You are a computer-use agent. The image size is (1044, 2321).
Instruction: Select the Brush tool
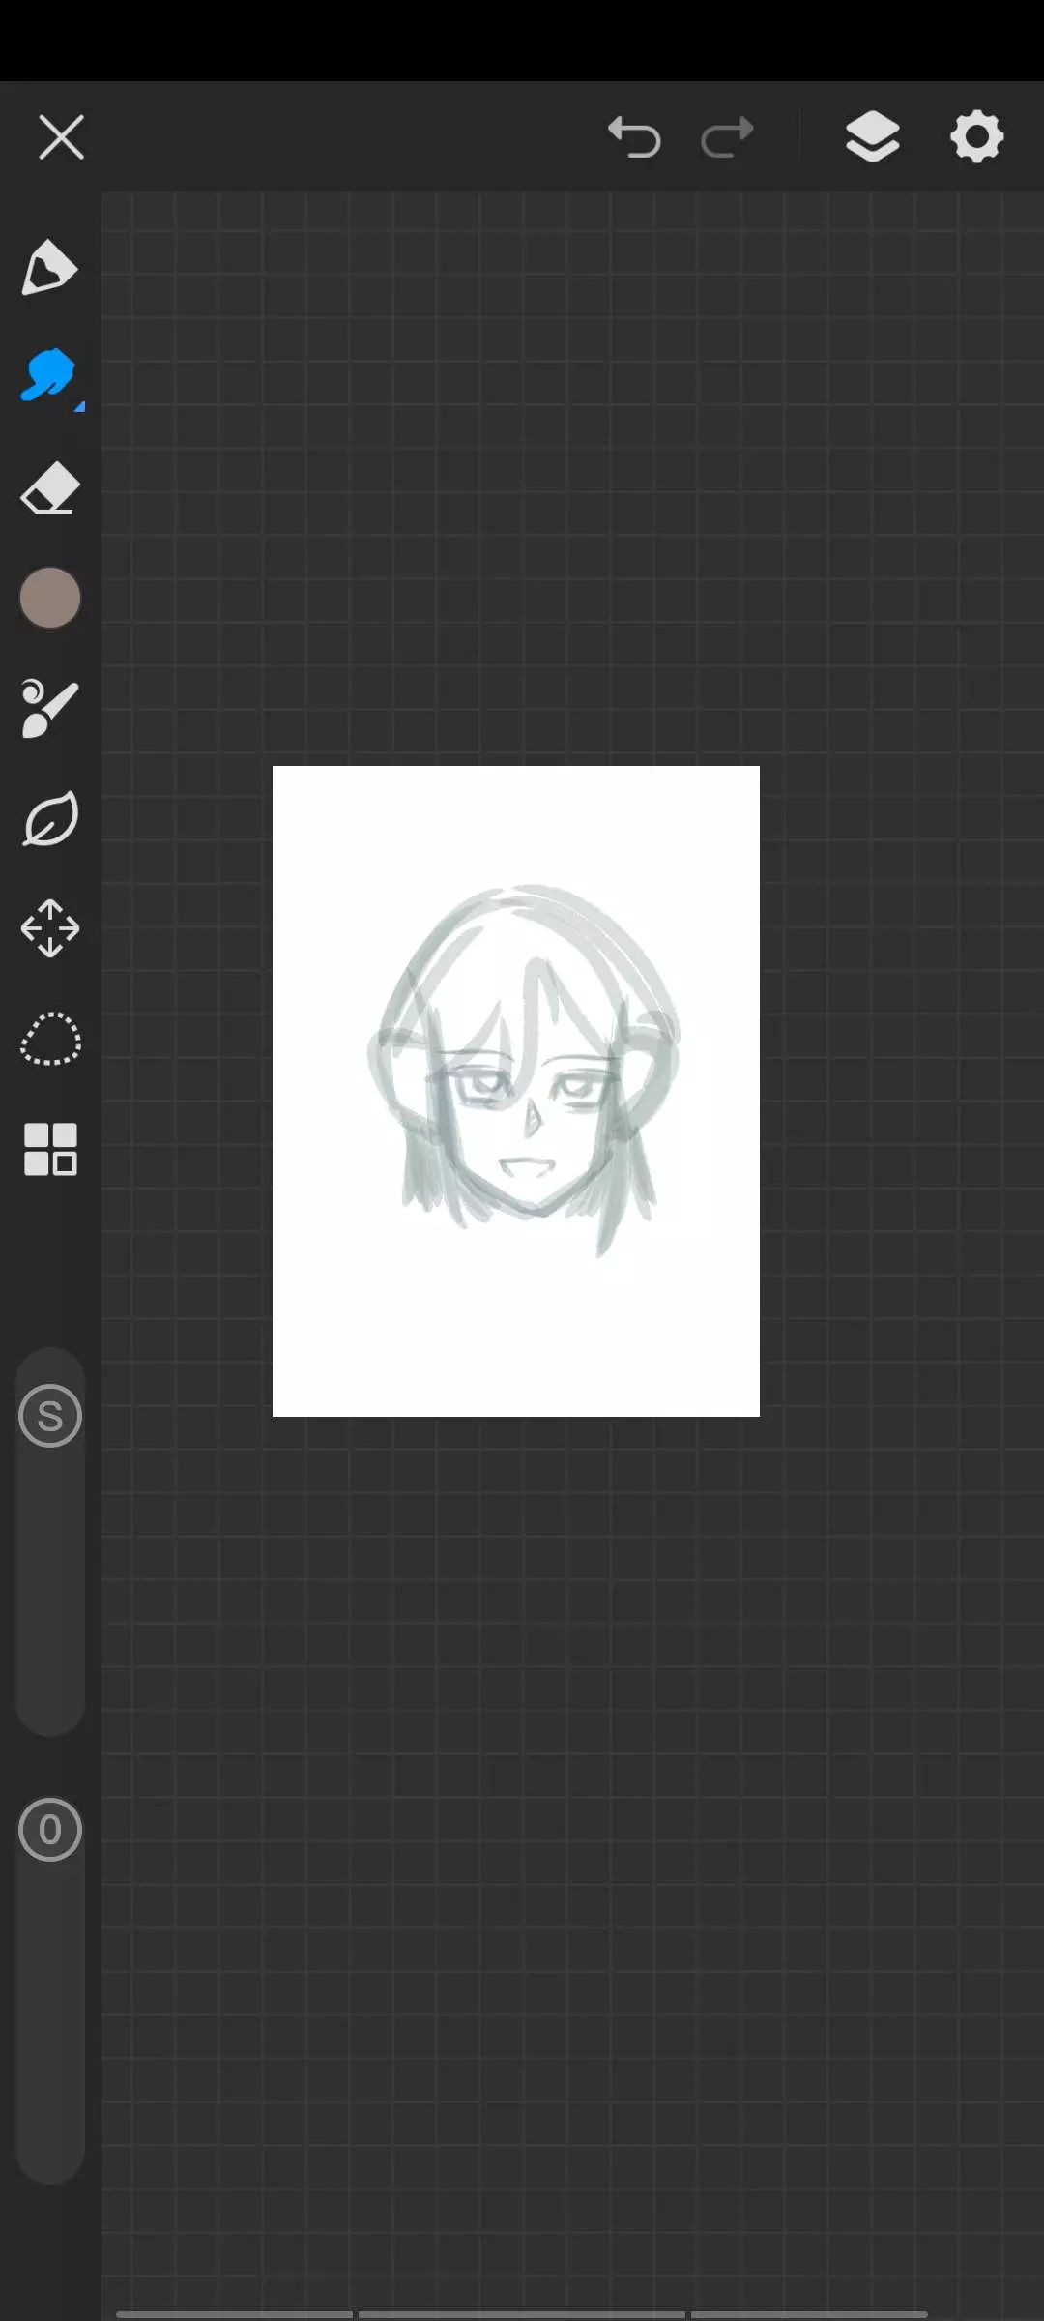coord(49,267)
